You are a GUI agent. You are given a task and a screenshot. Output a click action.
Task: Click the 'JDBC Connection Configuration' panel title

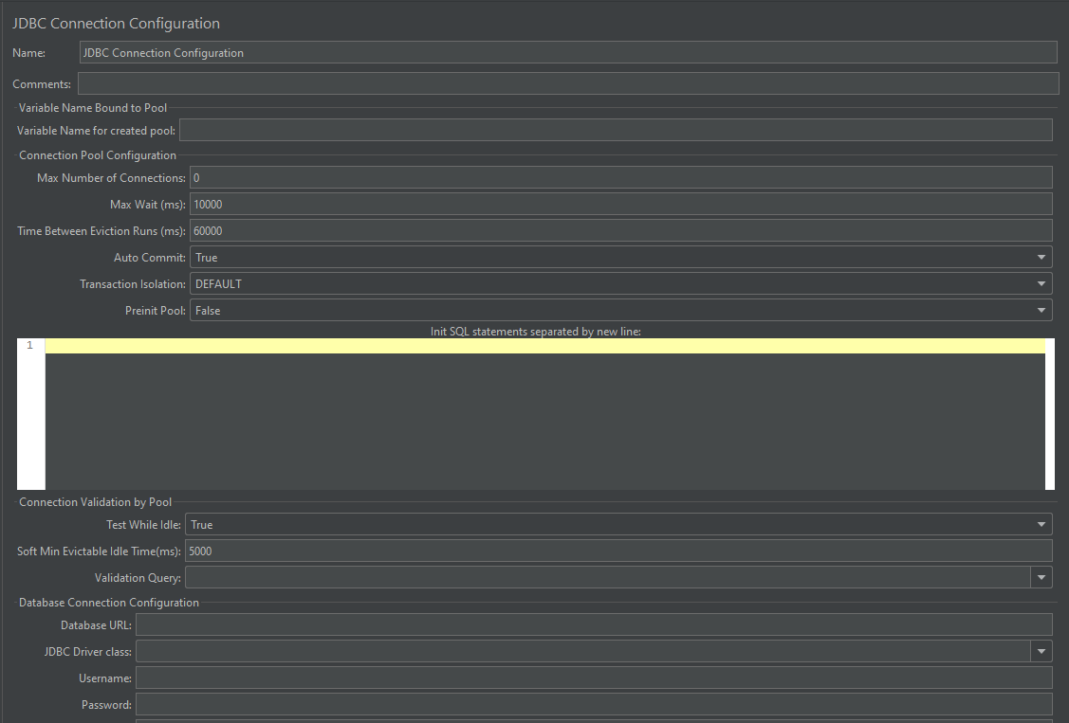(x=116, y=23)
